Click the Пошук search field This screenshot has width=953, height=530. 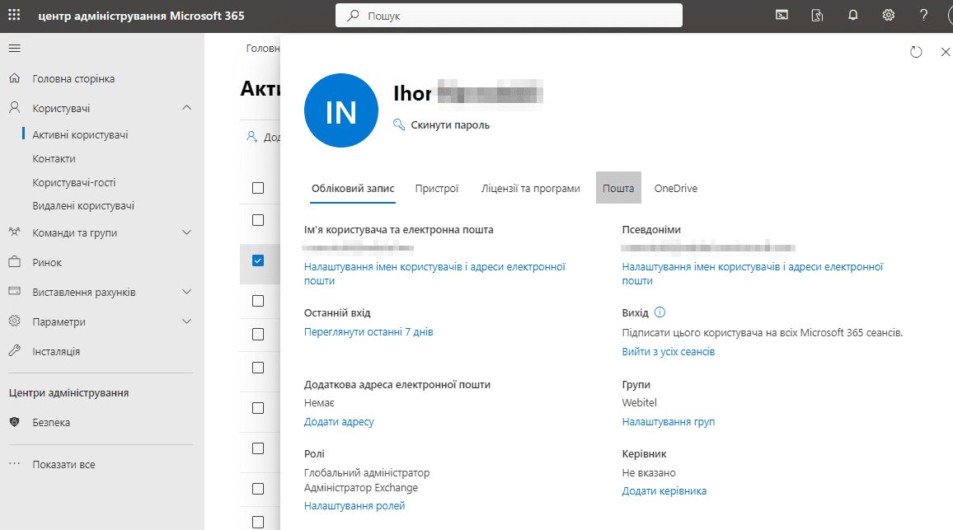click(509, 15)
